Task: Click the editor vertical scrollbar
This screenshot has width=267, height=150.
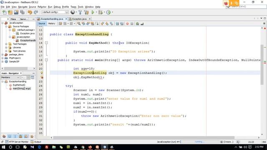Action: tap(262, 65)
